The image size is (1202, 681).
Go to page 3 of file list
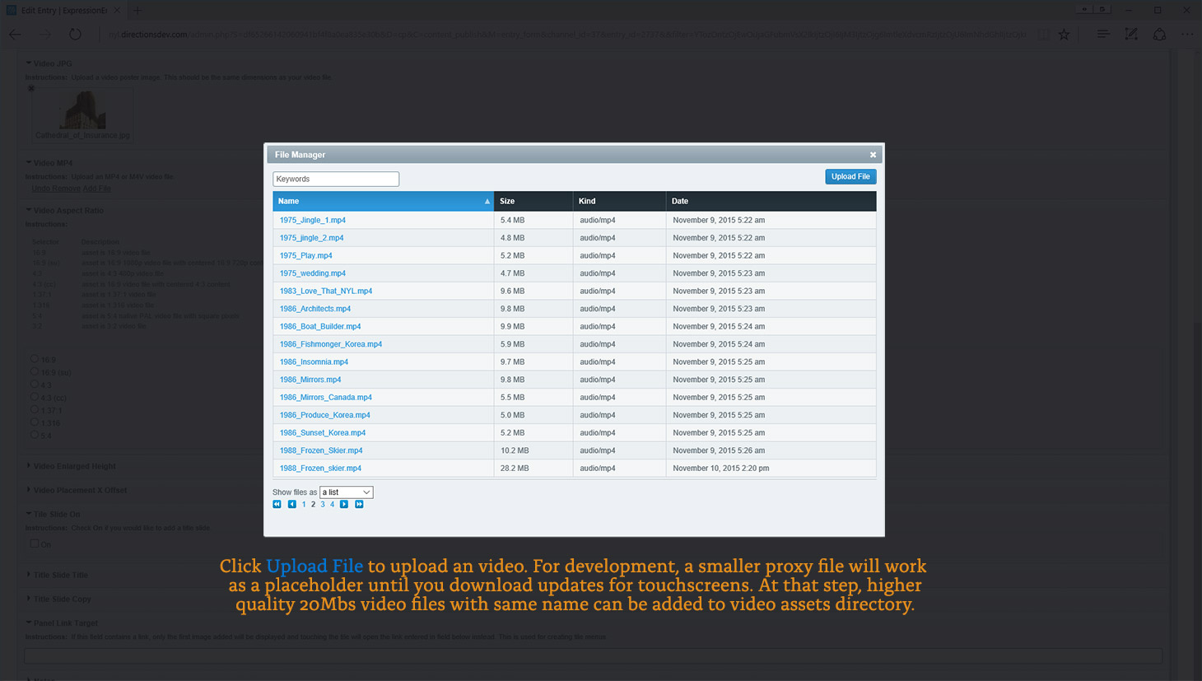(x=323, y=505)
